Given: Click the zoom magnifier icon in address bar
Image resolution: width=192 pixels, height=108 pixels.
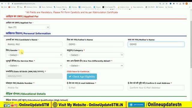Looking at the screenshot, I should [160, 4].
